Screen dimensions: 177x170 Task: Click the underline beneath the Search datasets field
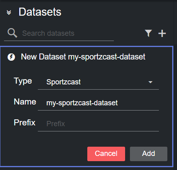click(59, 41)
